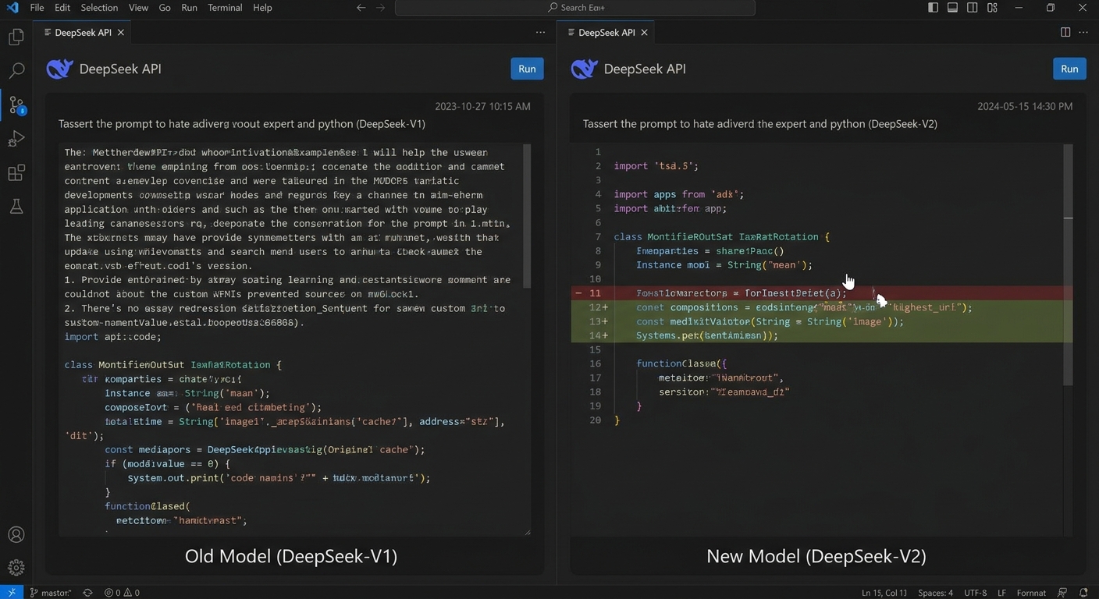Go forward with the right arrow
Image resolution: width=1099 pixels, height=599 pixels.
[380, 8]
